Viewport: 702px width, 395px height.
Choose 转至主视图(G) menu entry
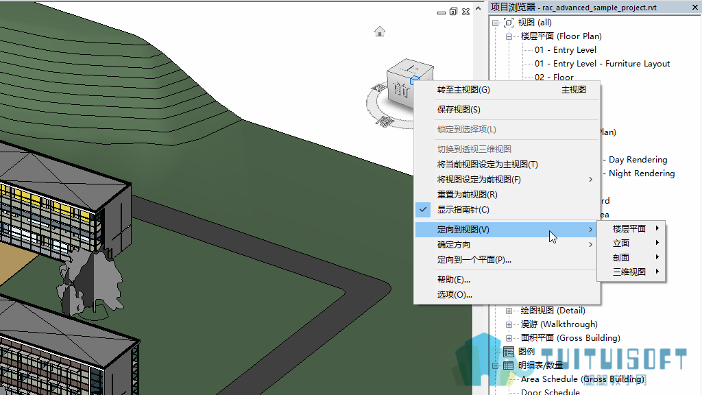point(507,90)
